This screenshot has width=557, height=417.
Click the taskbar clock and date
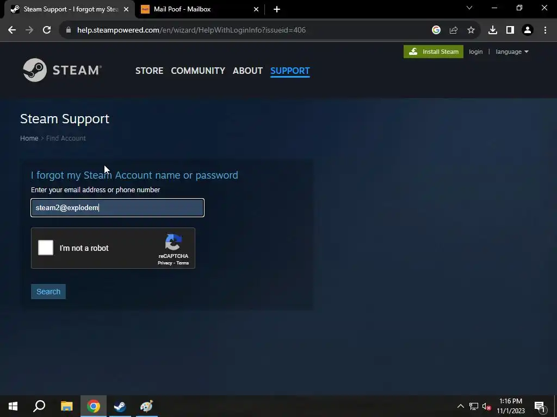(x=510, y=406)
